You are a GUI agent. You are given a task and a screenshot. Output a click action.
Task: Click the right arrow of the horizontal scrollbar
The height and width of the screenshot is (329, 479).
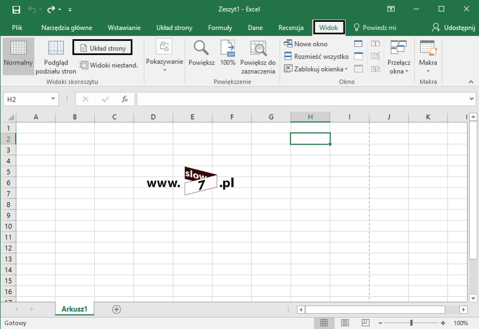coord(463,309)
